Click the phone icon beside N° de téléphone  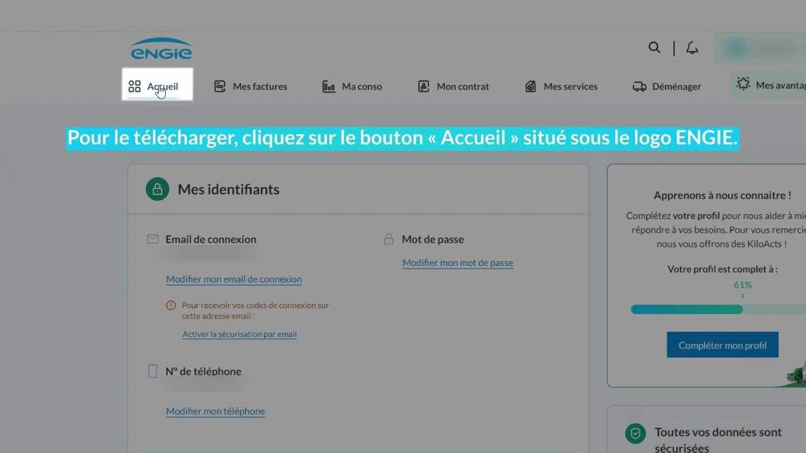(x=152, y=371)
